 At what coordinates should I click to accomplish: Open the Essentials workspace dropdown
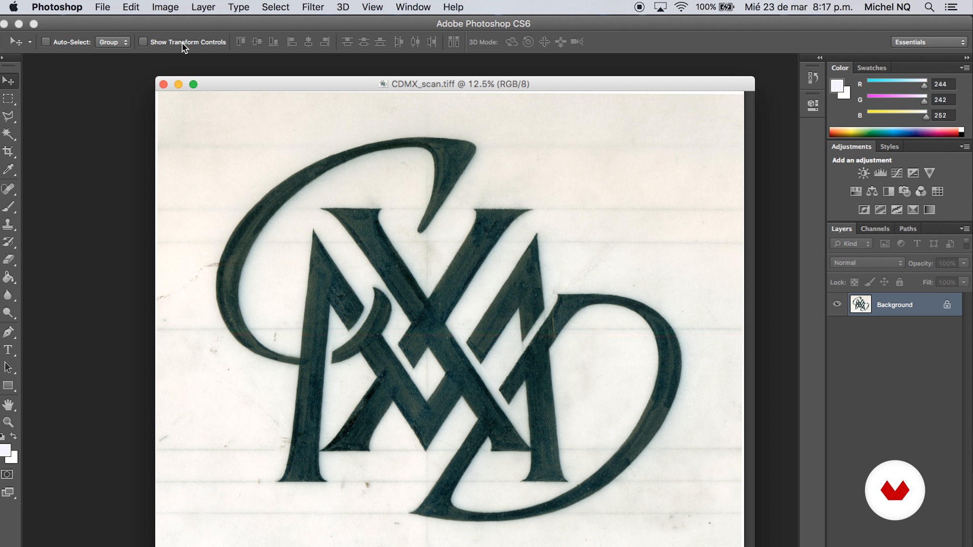[x=929, y=42]
